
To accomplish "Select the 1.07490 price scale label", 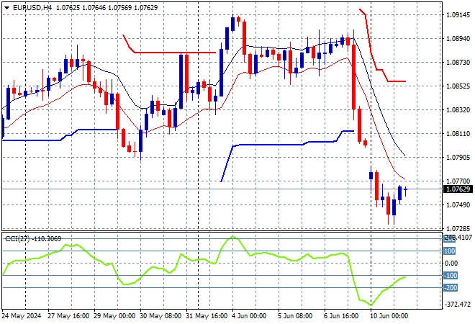I will click(x=458, y=205).
